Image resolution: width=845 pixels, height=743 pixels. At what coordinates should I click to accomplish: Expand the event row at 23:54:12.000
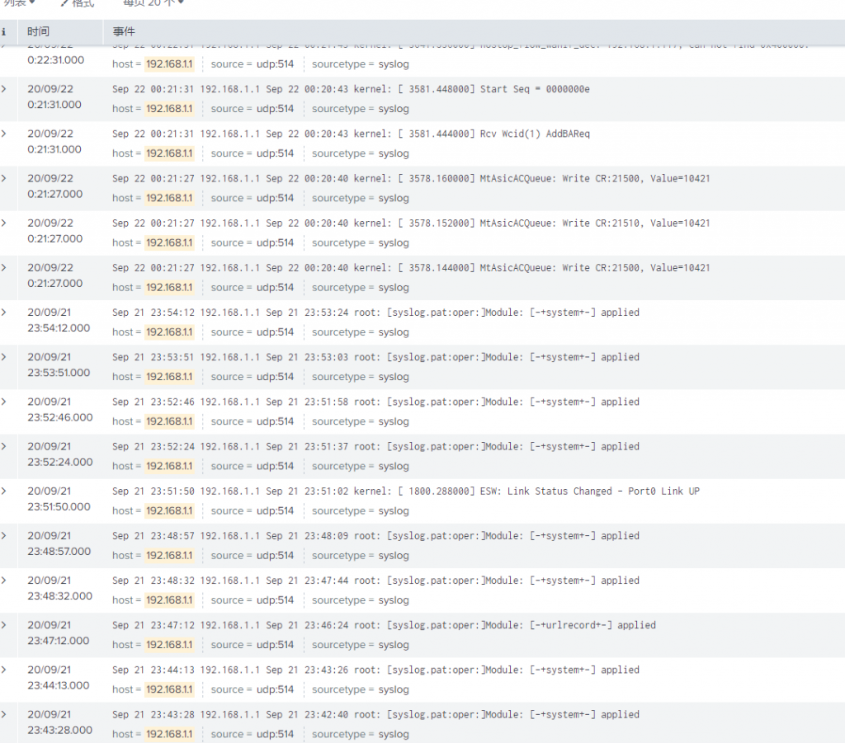point(4,313)
